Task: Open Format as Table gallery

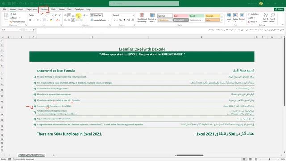Action: [152, 17]
